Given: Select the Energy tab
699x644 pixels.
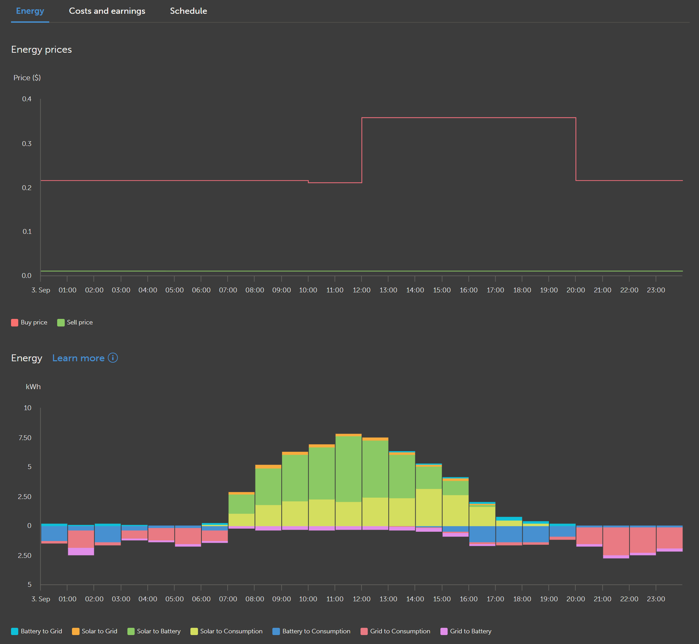Looking at the screenshot, I should pyautogui.click(x=30, y=11).
